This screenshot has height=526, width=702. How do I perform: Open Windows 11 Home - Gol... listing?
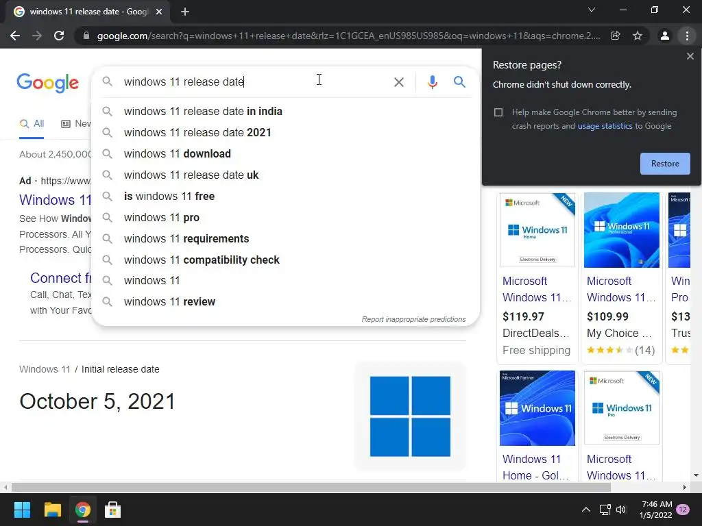pos(536,467)
